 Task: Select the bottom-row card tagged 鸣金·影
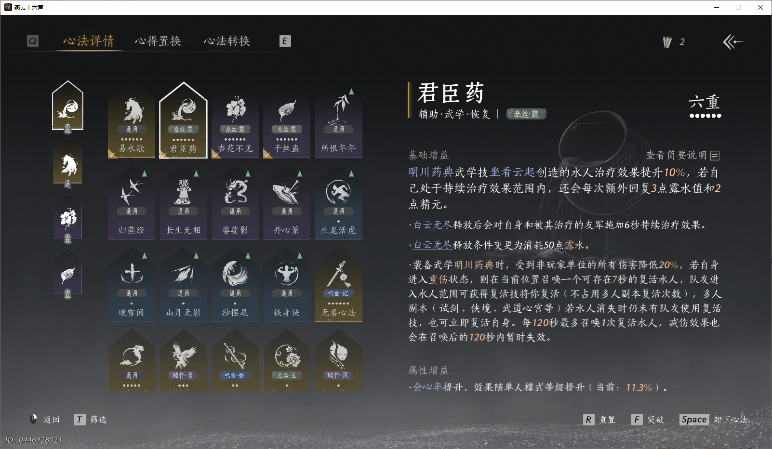pos(235,360)
